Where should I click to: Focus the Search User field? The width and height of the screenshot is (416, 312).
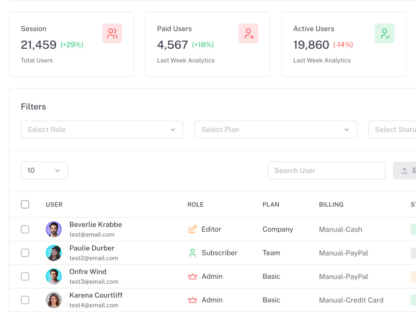click(326, 171)
